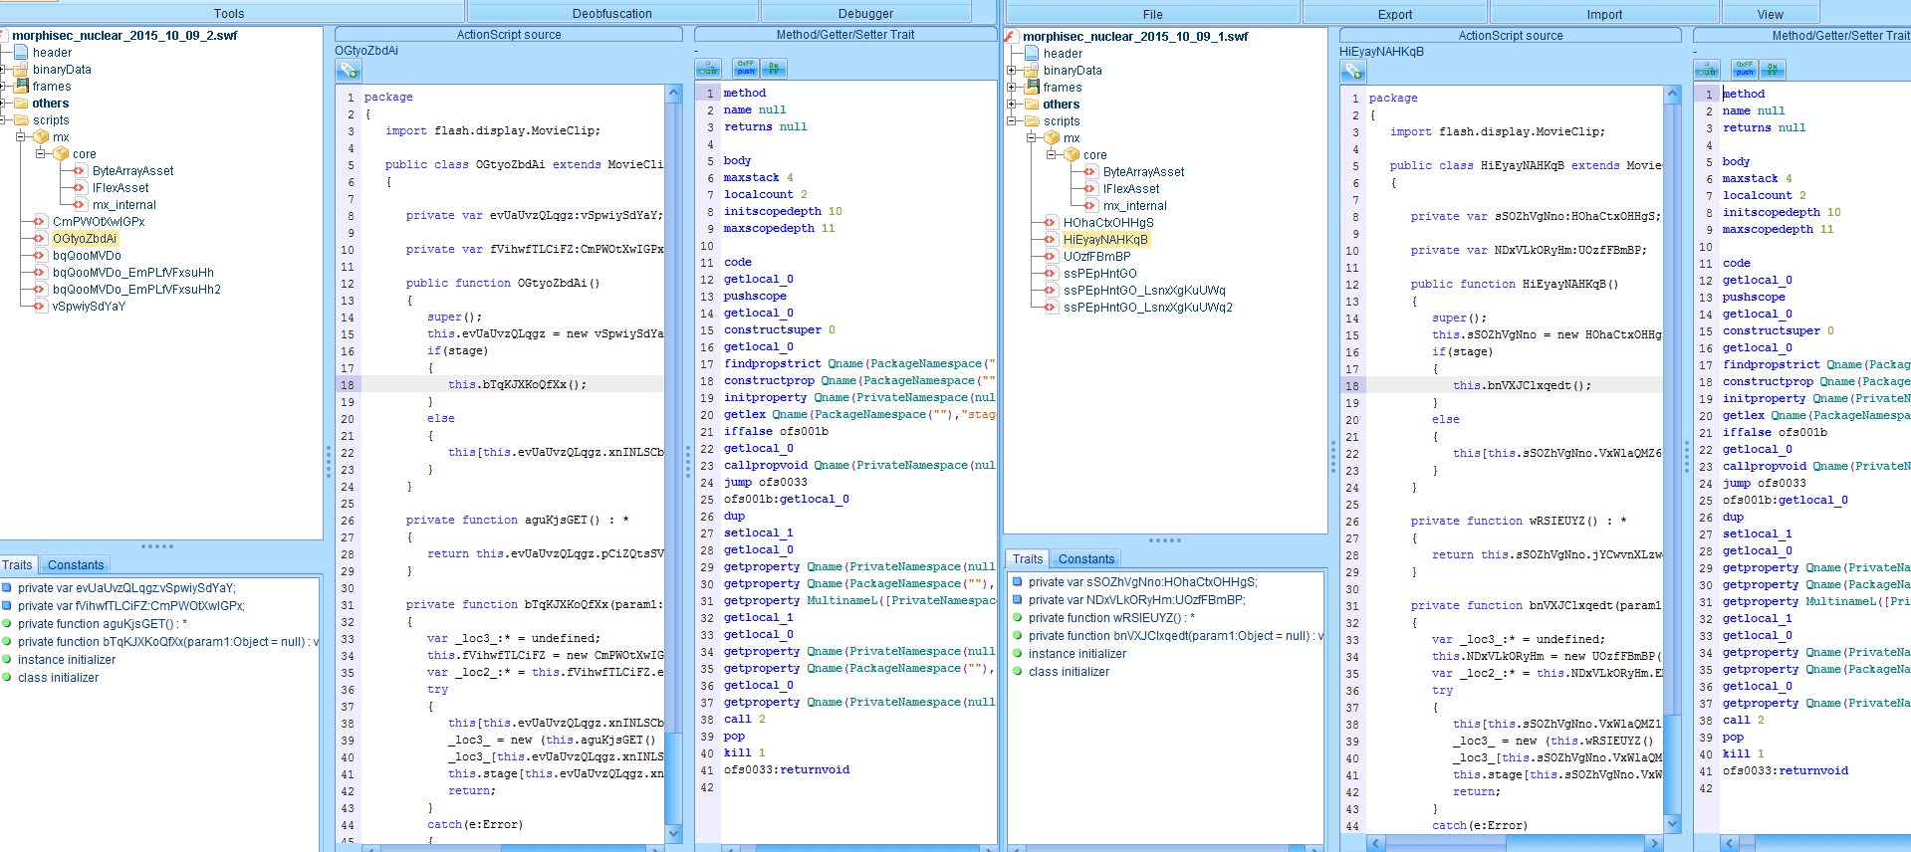This screenshot has width=1911, height=852.
Task: Click the script tool button above HiEyayNAHKqB source
Action: point(1352,72)
